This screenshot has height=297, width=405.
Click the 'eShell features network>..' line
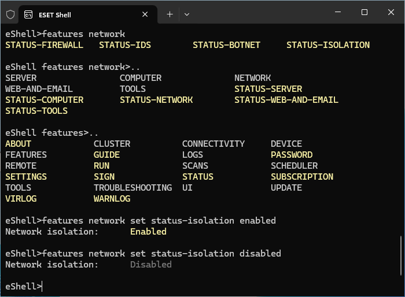pyautogui.click(x=72, y=67)
